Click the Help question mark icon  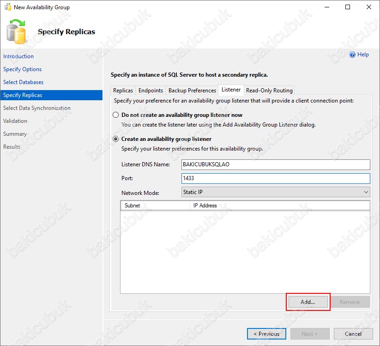tap(353, 55)
